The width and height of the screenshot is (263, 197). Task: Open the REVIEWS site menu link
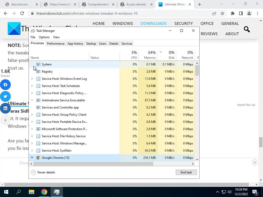209,34
